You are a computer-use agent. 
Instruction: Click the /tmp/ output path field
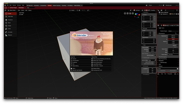coord(167,68)
